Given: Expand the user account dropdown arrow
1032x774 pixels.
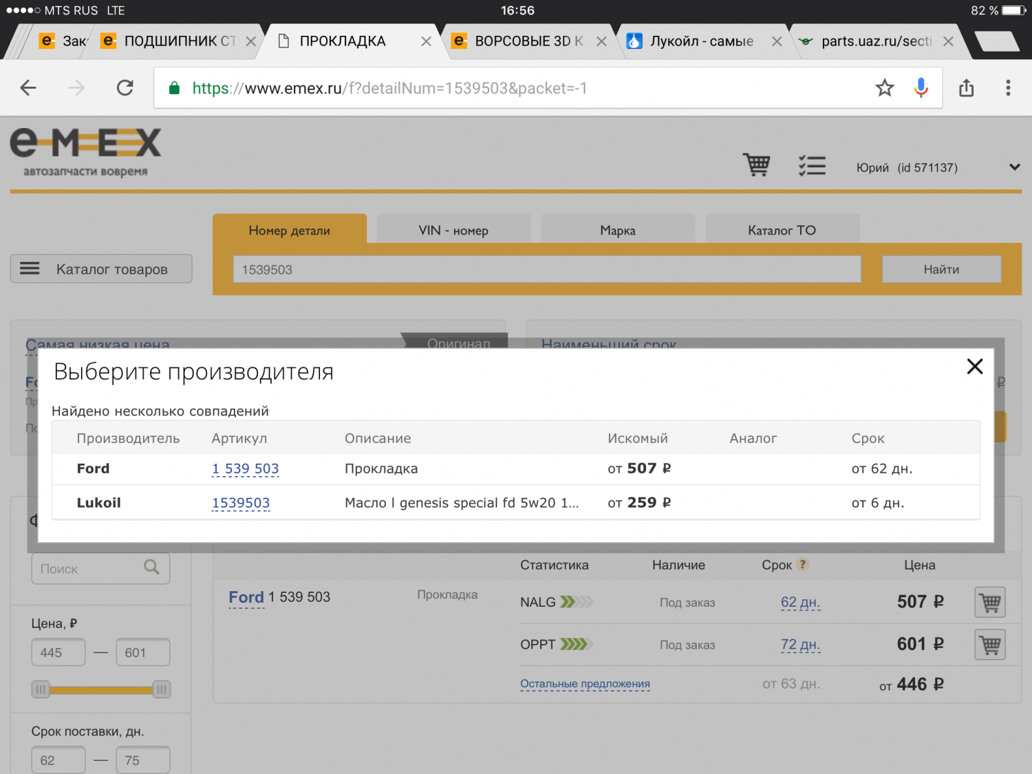Looking at the screenshot, I should click(1015, 167).
